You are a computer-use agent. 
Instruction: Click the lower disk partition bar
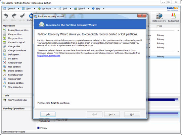click(x=162, y=114)
